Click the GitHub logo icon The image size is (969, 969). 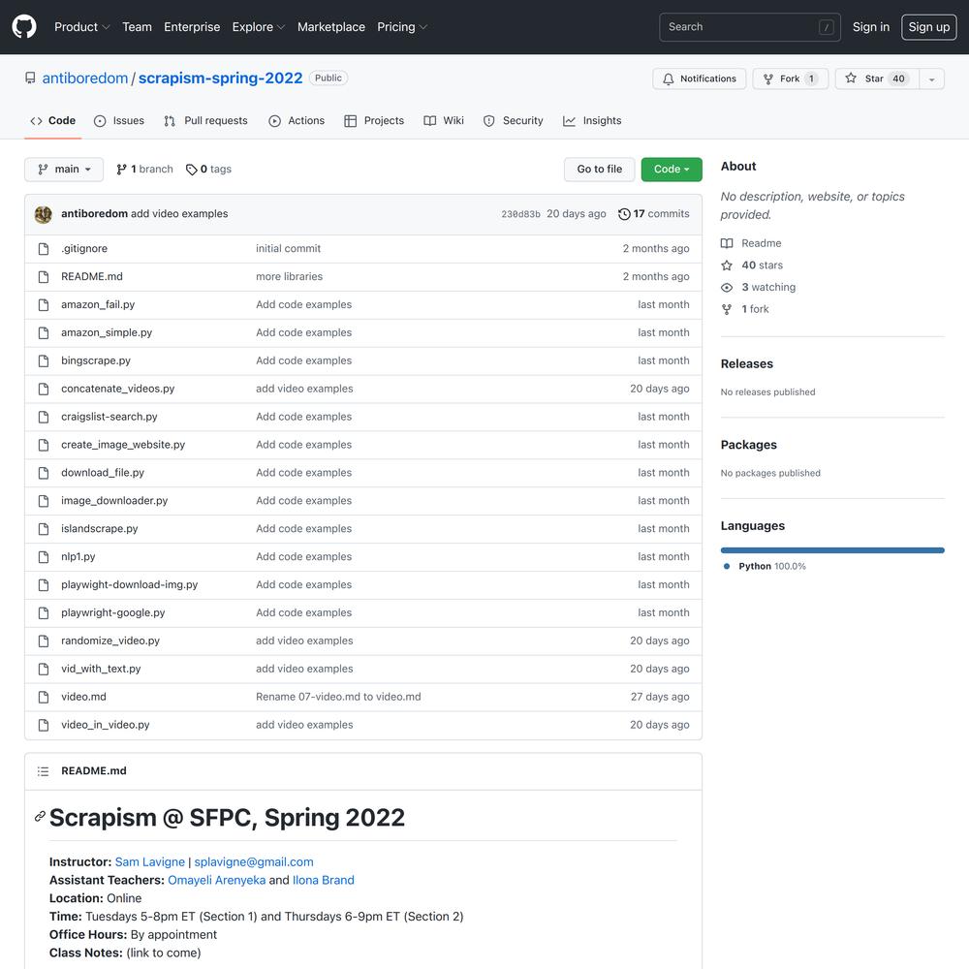point(24,26)
